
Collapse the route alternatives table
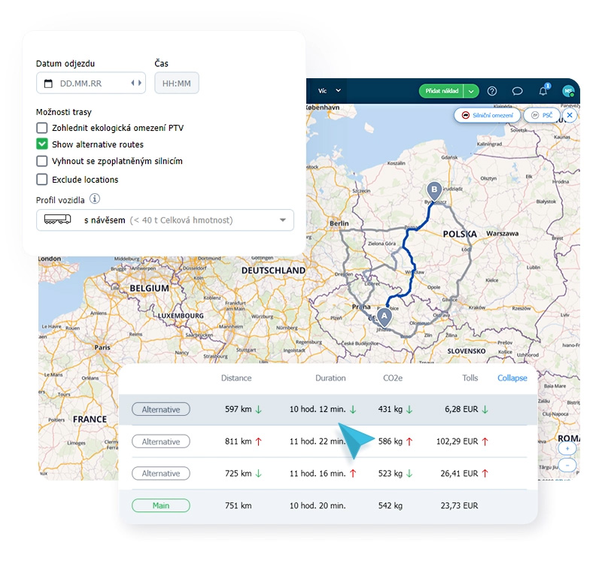click(x=512, y=378)
